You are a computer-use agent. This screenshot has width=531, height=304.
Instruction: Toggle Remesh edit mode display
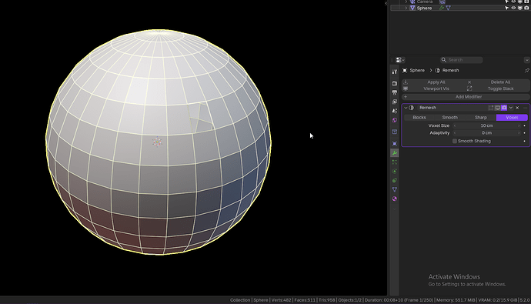[x=491, y=108]
